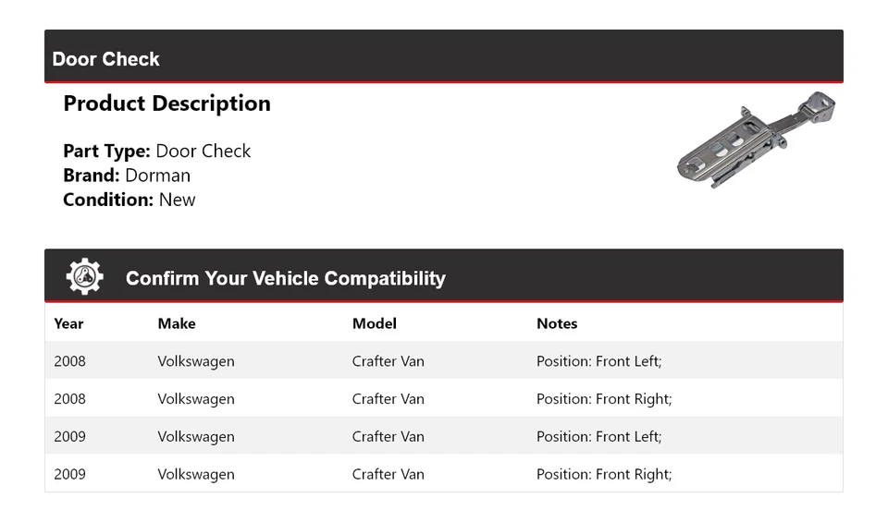
Task: Click the Brand: Dorman text
Action: [127, 176]
